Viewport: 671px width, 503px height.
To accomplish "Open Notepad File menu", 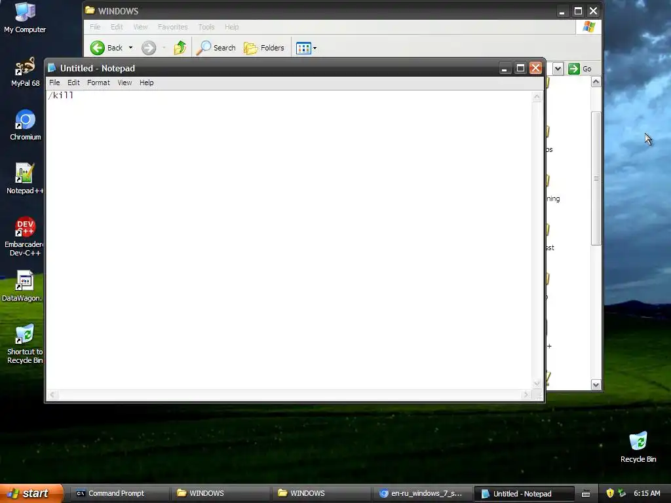I will (x=54, y=83).
